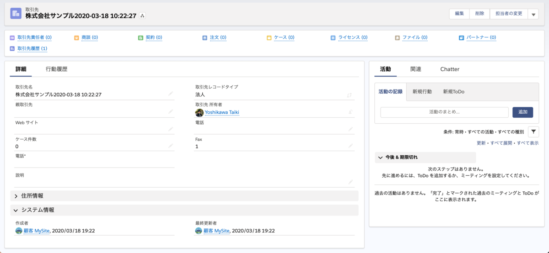Screen dimensions: 549x253
Task: Click 作成者 顧客 MySite avatar
Action: tap(19, 231)
